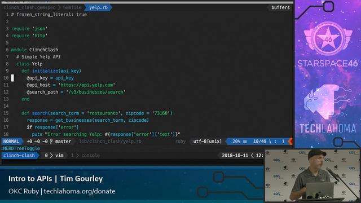Image resolution: width=361 pixels, height=203 pixels.
Task: Click the ruby filetype indicator
Action: pos(180,142)
